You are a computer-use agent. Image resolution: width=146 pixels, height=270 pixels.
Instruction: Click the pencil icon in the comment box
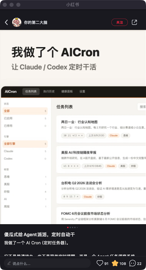(x=9, y=263)
